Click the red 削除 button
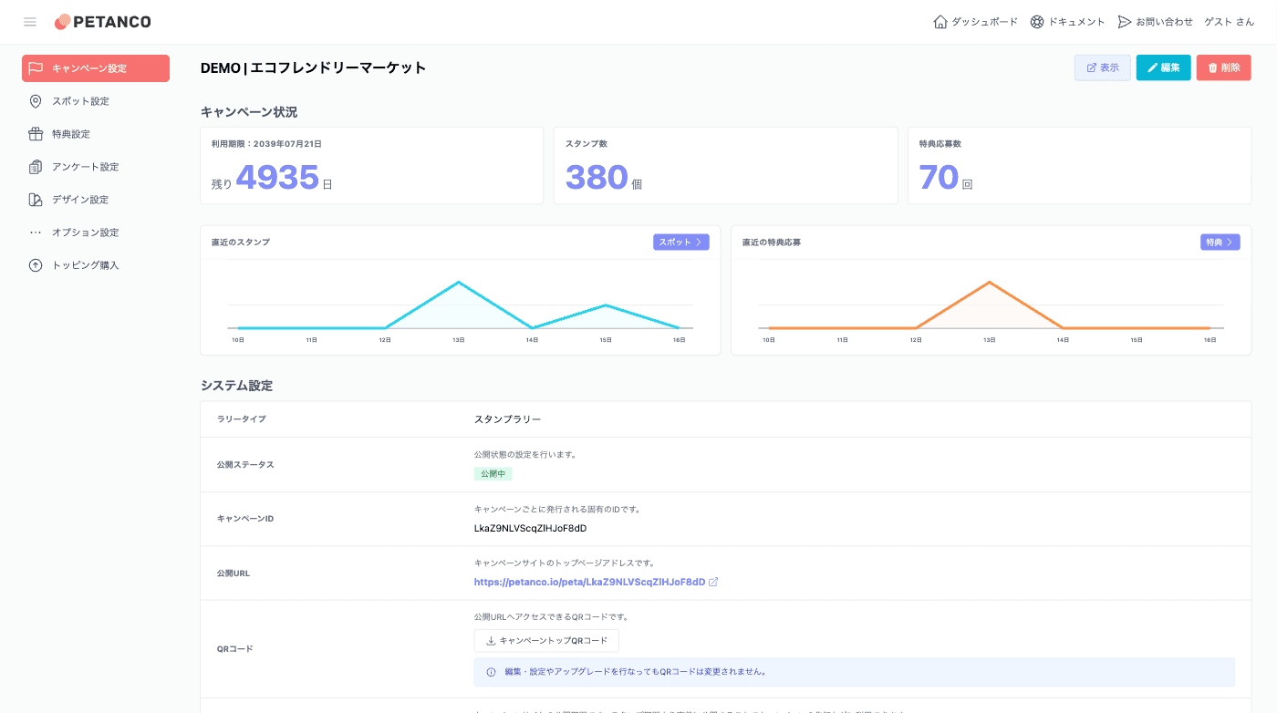The height and width of the screenshot is (713, 1277). [x=1223, y=67]
